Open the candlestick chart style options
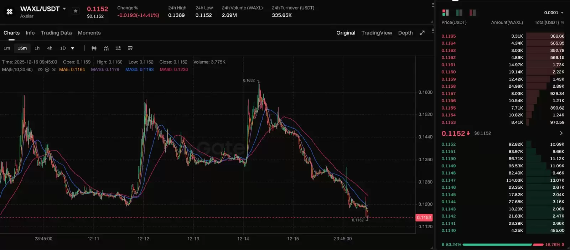The image size is (570, 250). point(94,48)
